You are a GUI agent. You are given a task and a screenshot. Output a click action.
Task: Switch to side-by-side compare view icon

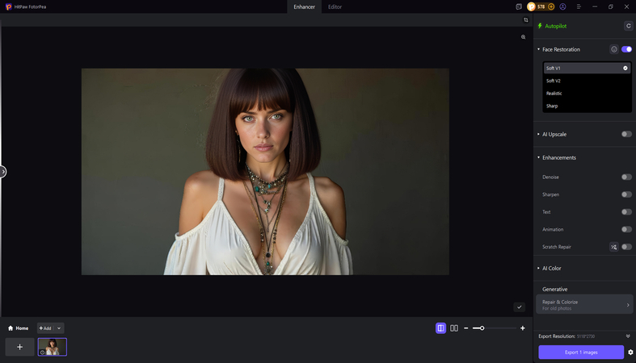[454, 328]
